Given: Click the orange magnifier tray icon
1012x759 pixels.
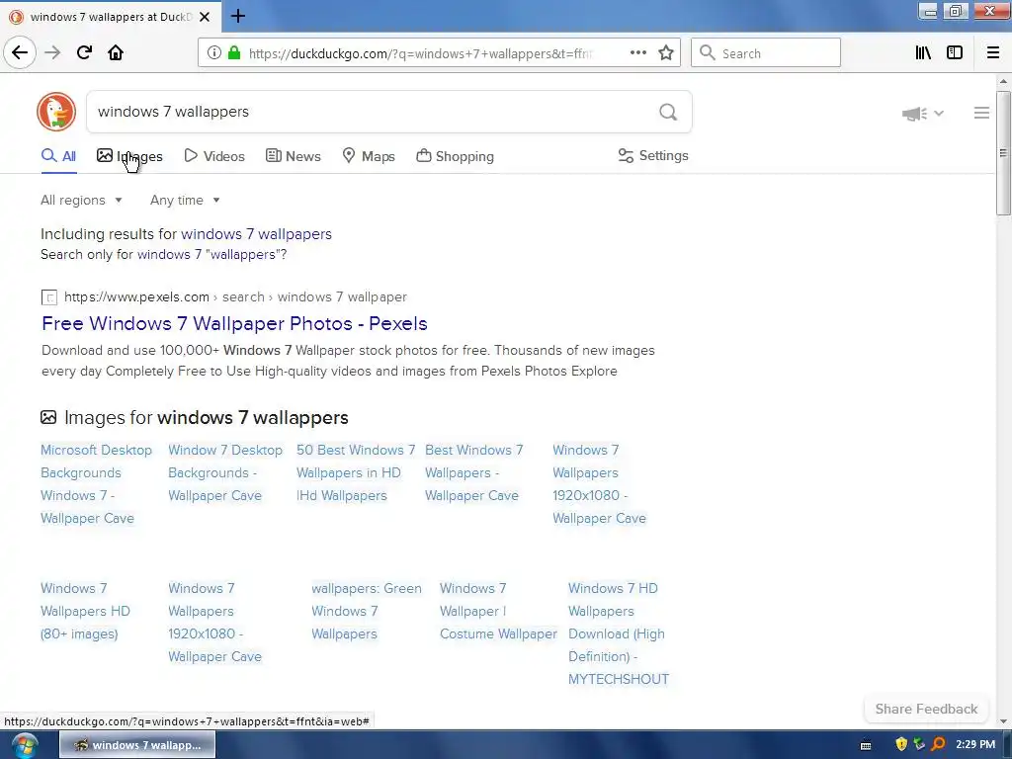Looking at the screenshot, I should (939, 744).
